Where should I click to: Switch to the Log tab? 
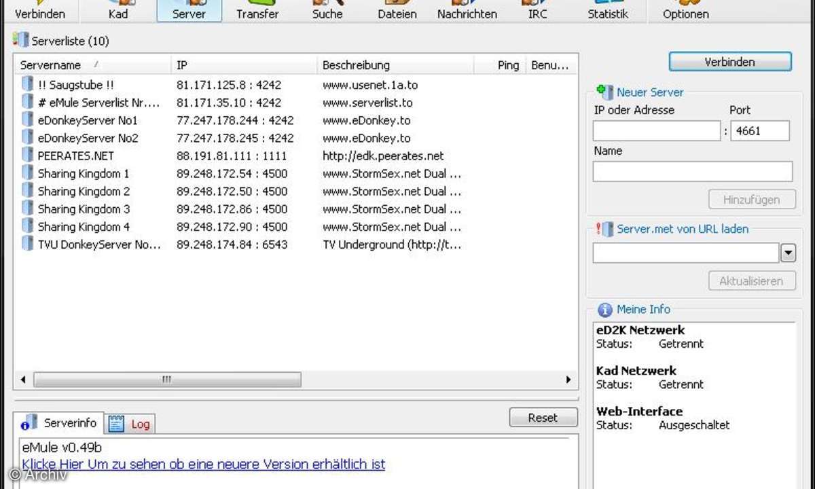[130, 424]
